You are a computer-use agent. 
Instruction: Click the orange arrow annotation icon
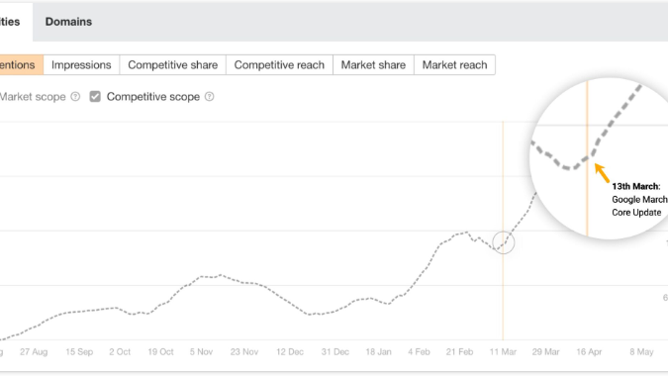click(x=602, y=172)
